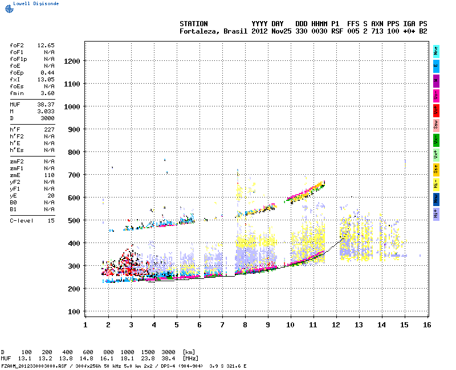Click the 13.1 MHz MUF table value
The height and width of the screenshot is (370, 456).
click(x=25, y=359)
